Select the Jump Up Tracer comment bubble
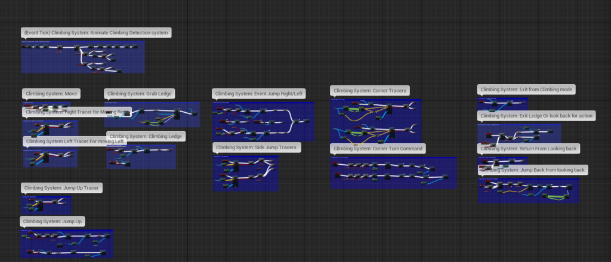Viewport: 611px width, 262px height. 61,188
